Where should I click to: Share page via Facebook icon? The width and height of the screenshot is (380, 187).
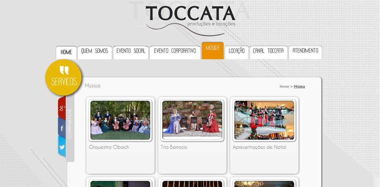pyautogui.click(x=62, y=128)
